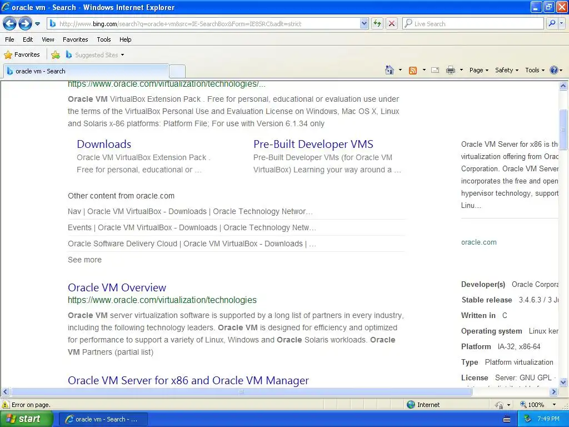
Task: Click the horizontal scrollbar thumb
Action: pyautogui.click(x=241, y=392)
